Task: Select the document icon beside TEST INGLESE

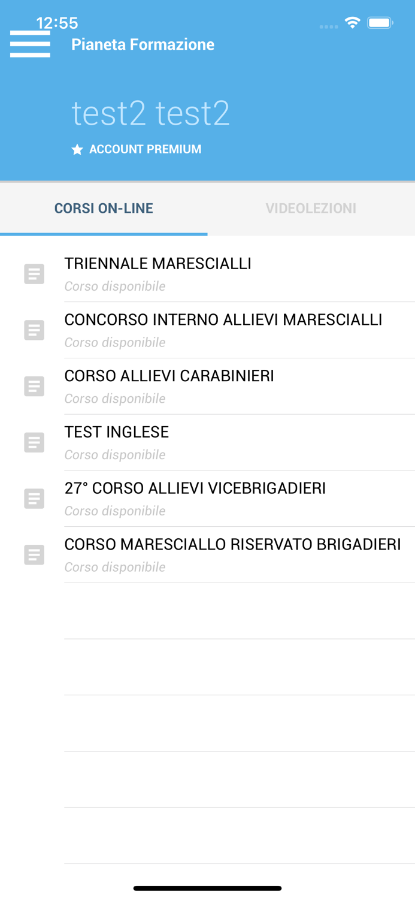Action: tap(35, 442)
